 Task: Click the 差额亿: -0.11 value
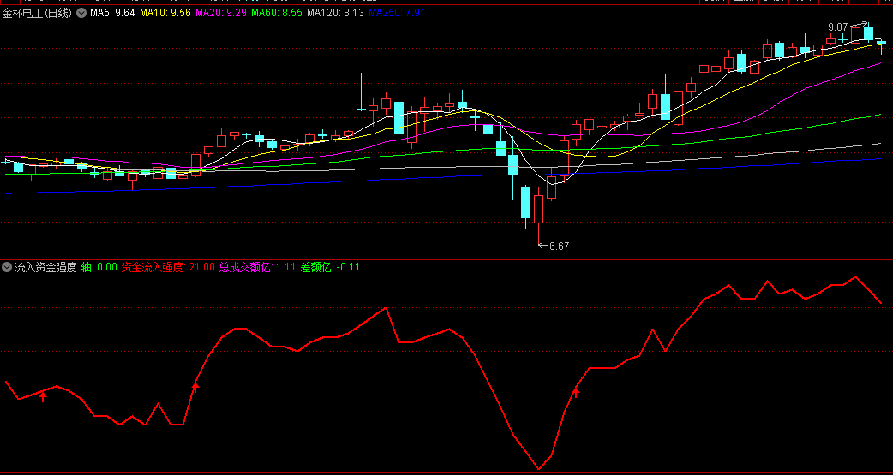pyautogui.click(x=329, y=267)
